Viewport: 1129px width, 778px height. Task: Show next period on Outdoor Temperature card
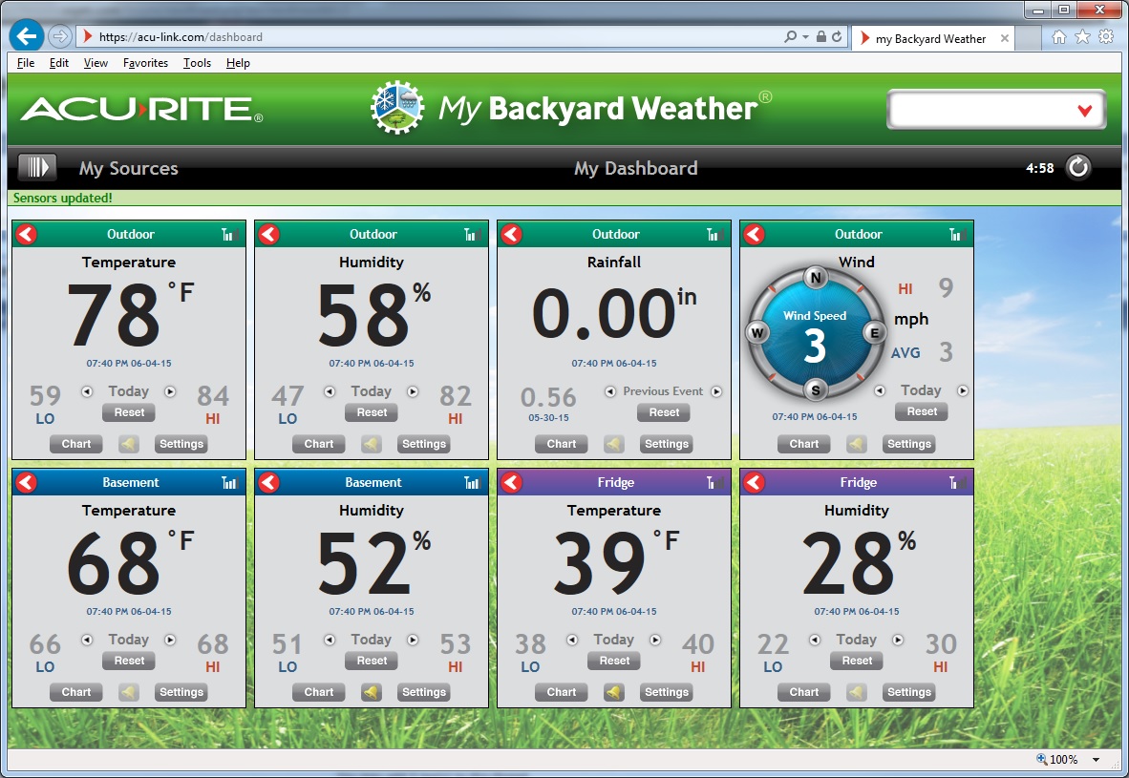pos(170,391)
